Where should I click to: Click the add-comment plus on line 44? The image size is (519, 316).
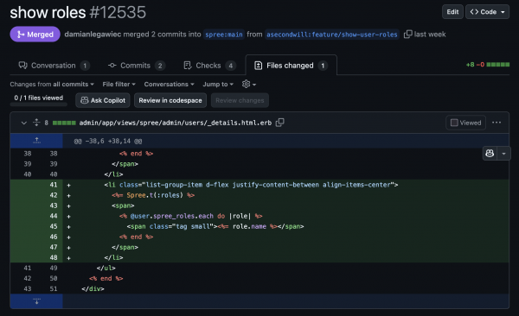69,216
